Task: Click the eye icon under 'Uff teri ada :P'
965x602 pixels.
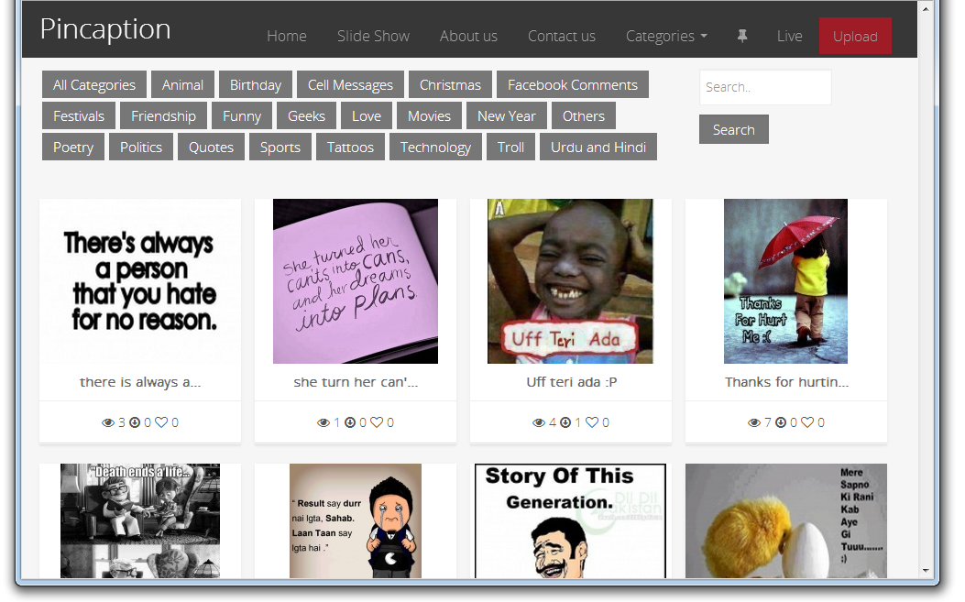Action: pyautogui.click(x=539, y=423)
